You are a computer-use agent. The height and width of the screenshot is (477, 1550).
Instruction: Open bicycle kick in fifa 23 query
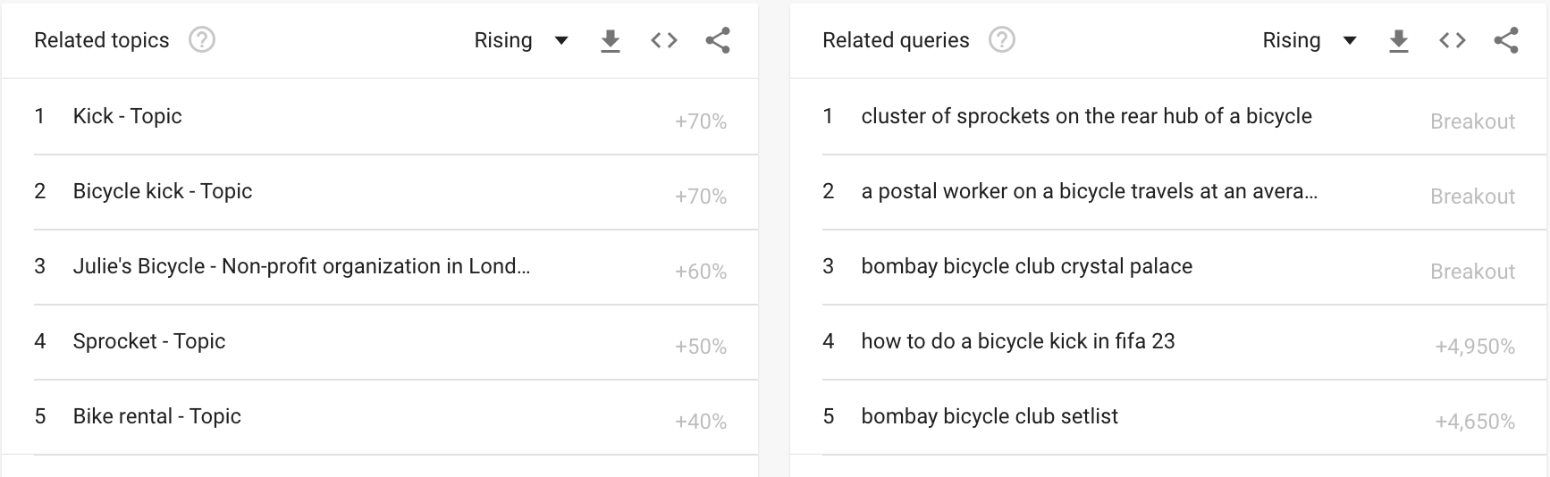(x=1017, y=341)
